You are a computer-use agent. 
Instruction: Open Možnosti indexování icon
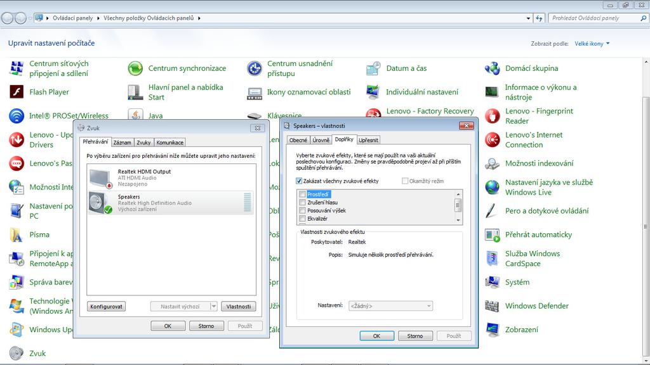[x=492, y=163]
